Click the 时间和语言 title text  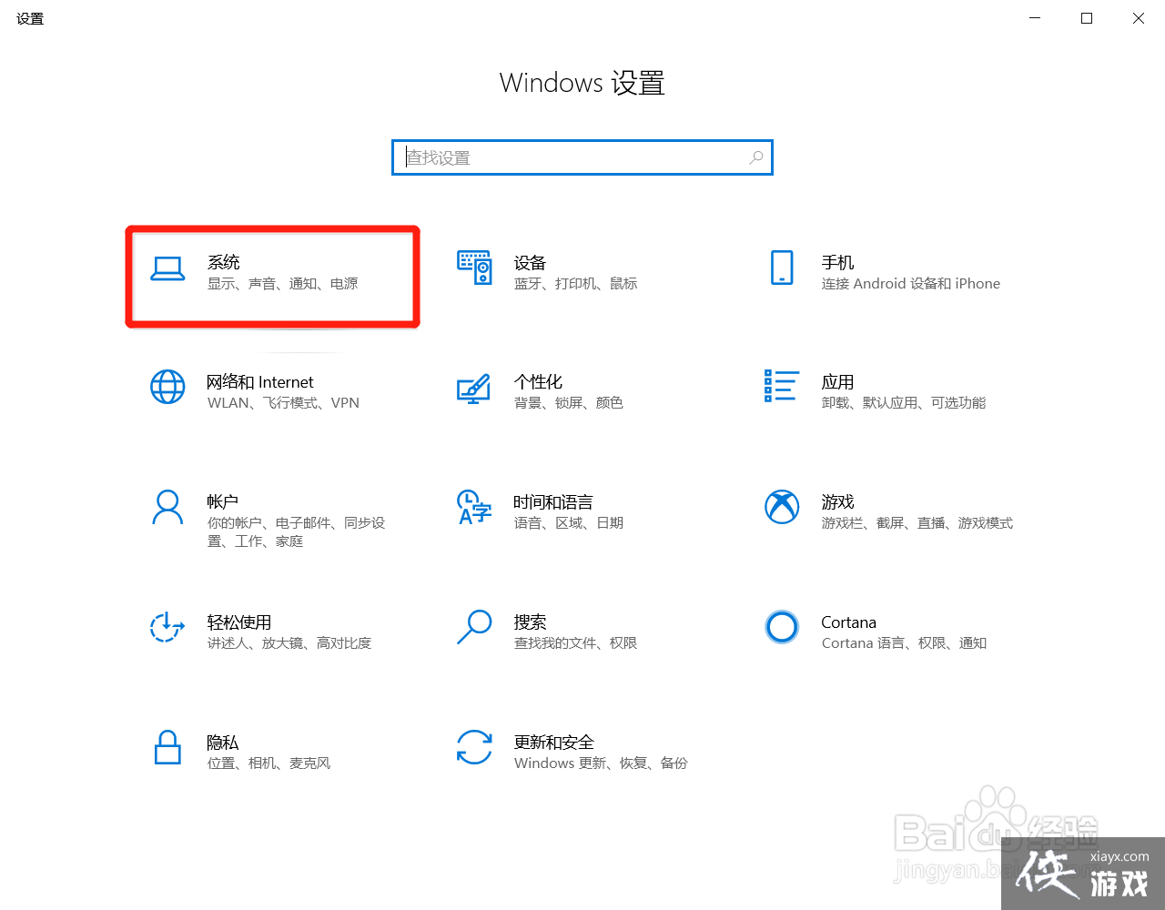[x=553, y=501]
